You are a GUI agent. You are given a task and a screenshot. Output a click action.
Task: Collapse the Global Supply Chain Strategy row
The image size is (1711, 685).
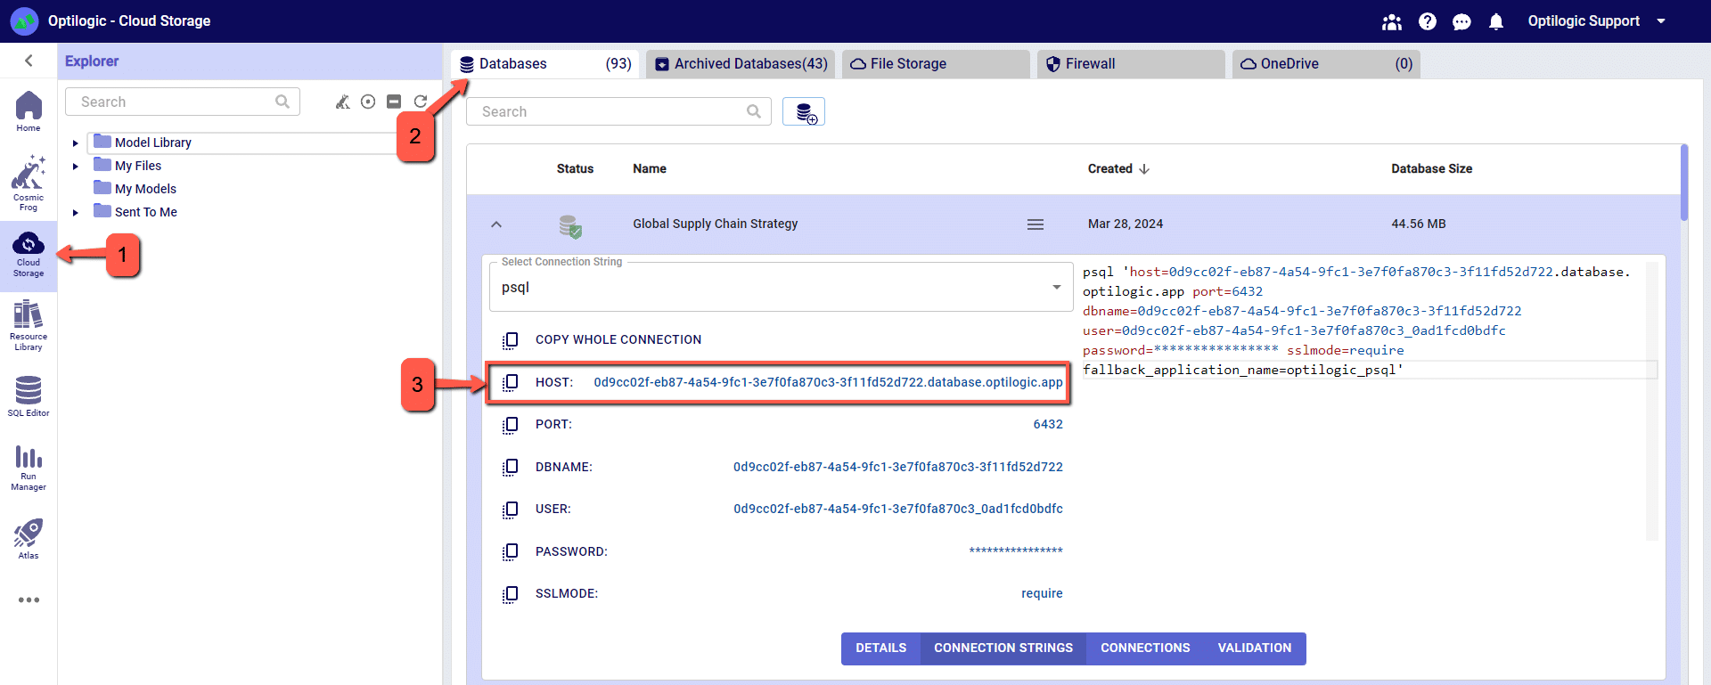[496, 224]
